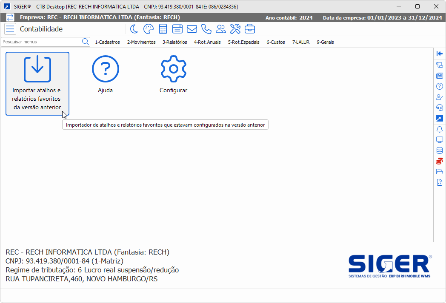Click the user checkmark sidebar icon
The width and height of the screenshot is (446, 303).
pos(440,97)
